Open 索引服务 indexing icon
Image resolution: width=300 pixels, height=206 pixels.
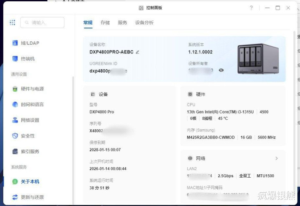tap(15, 151)
